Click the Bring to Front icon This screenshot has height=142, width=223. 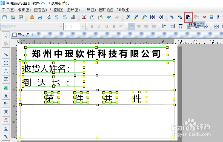172,17
